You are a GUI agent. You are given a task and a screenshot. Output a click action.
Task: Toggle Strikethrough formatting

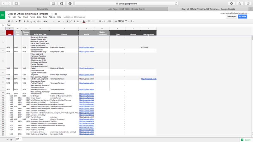pos(74,21)
